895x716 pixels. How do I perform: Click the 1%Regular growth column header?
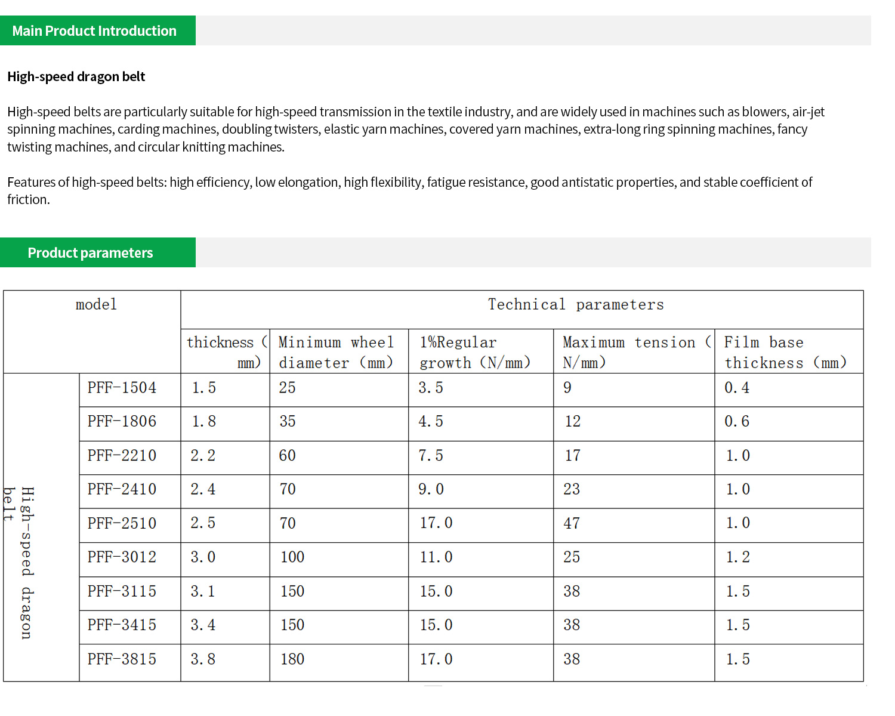[474, 352]
